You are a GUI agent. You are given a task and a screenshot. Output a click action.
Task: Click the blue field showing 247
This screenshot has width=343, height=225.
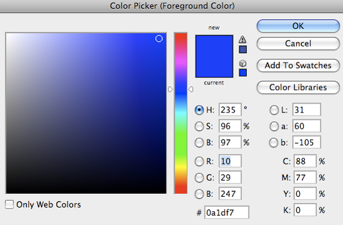click(x=230, y=194)
